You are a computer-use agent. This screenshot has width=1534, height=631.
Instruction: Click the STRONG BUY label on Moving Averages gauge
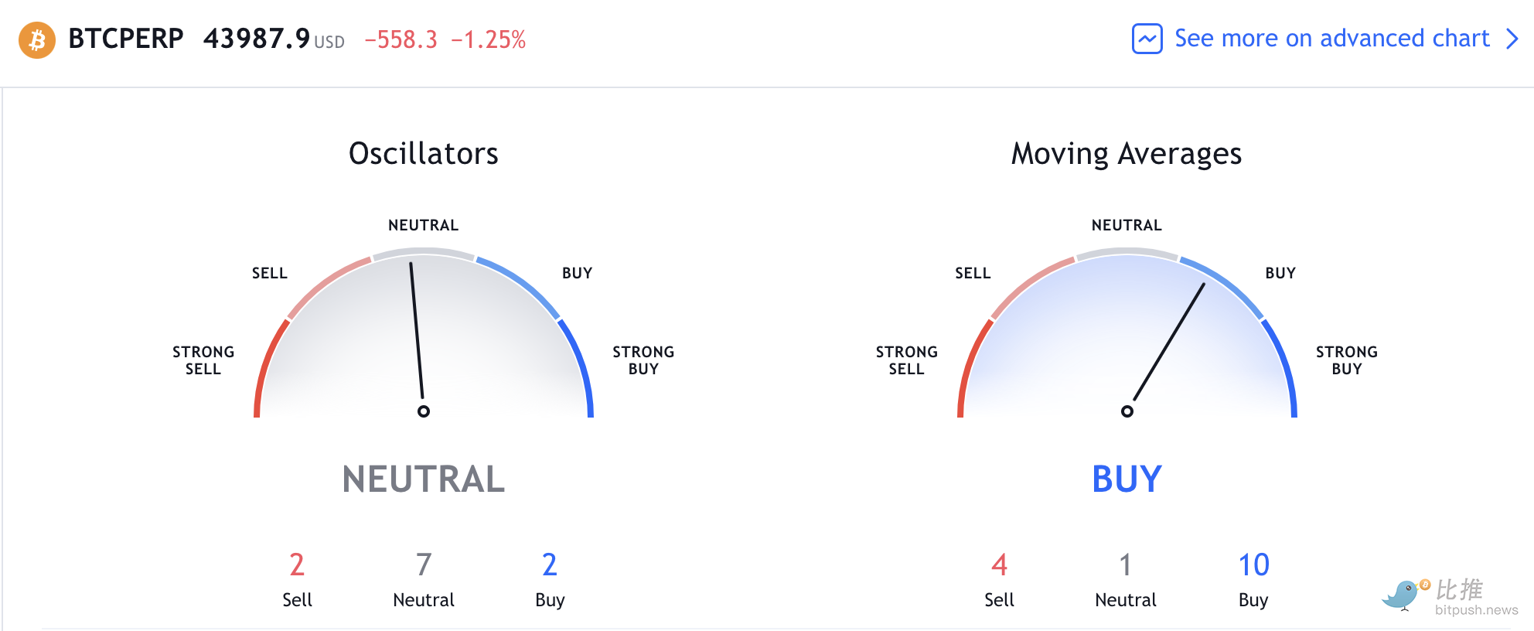point(1347,360)
